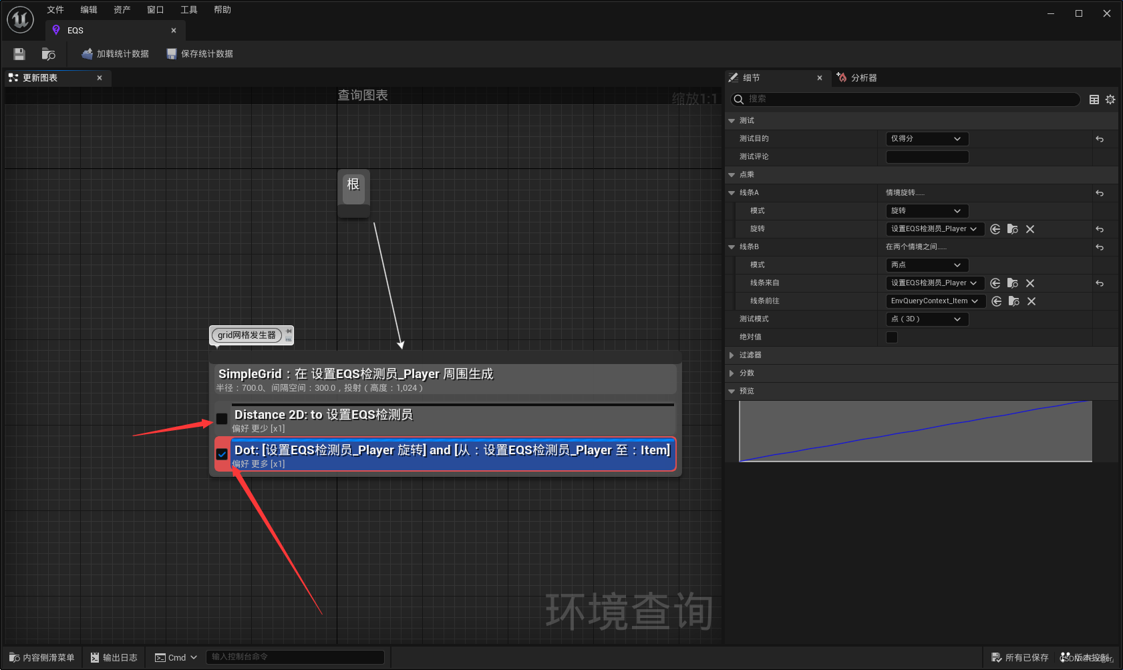Open the 内容侧滑菜单

[x=41, y=657]
